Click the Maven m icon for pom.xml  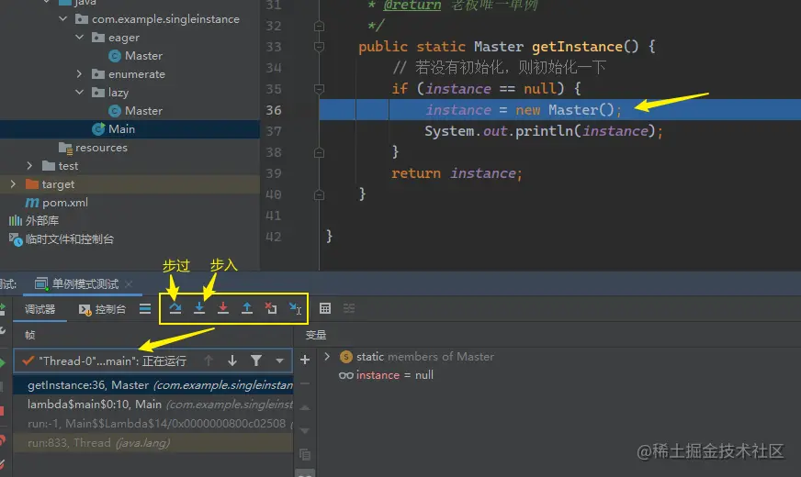(31, 203)
